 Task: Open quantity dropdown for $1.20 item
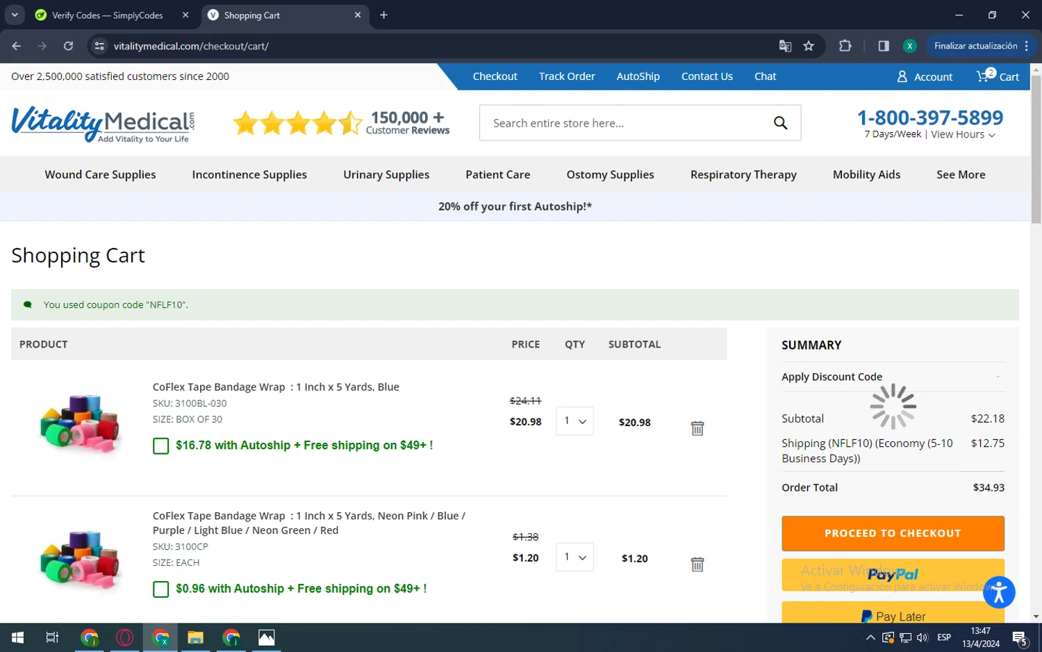pyautogui.click(x=574, y=557)
